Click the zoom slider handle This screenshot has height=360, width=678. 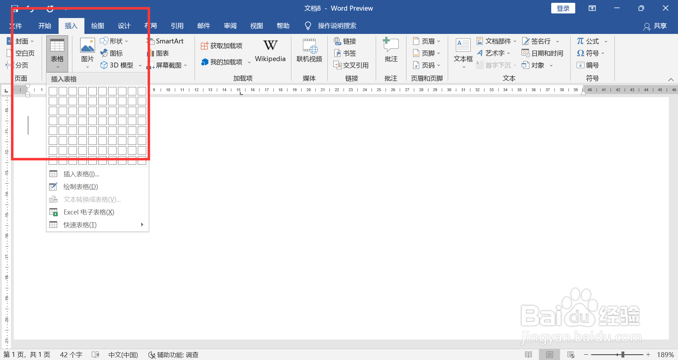click(623, 355)
